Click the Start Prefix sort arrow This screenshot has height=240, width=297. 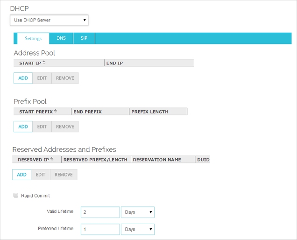pos(56,111)
